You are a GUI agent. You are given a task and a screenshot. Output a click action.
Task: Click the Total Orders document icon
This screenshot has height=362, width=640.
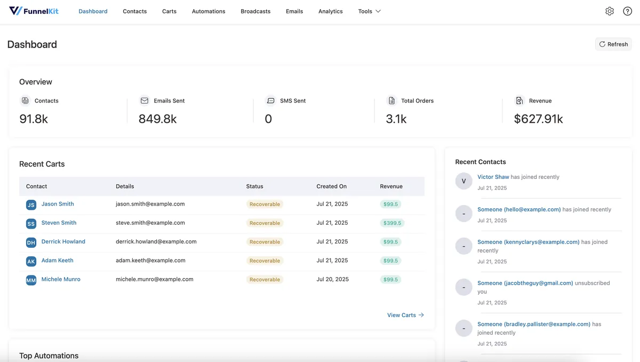point(391,100)
